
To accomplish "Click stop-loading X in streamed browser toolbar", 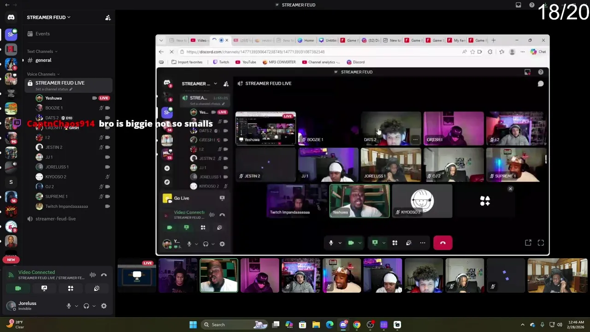I will point(171,52).
